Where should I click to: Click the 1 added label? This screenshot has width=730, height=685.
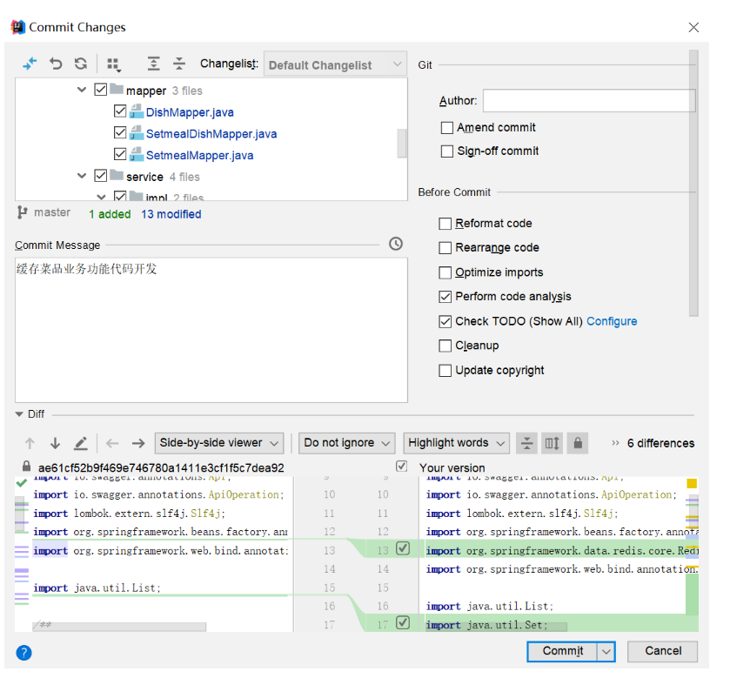pyautogui.click(x=110, y=214)
